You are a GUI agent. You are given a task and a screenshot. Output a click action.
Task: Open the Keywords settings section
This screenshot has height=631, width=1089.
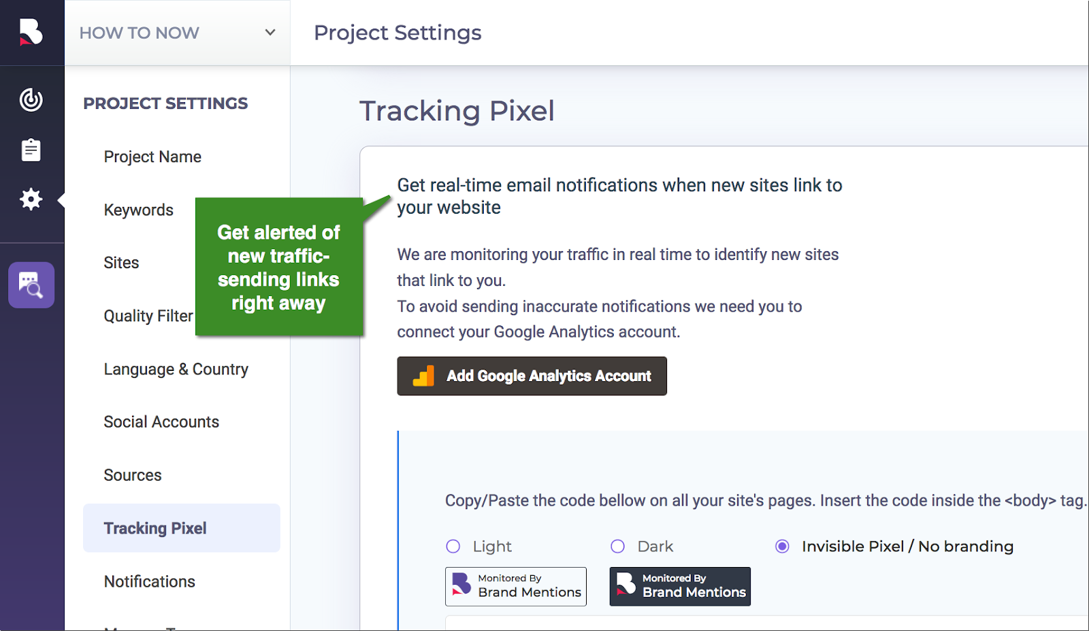pos(138,210)
